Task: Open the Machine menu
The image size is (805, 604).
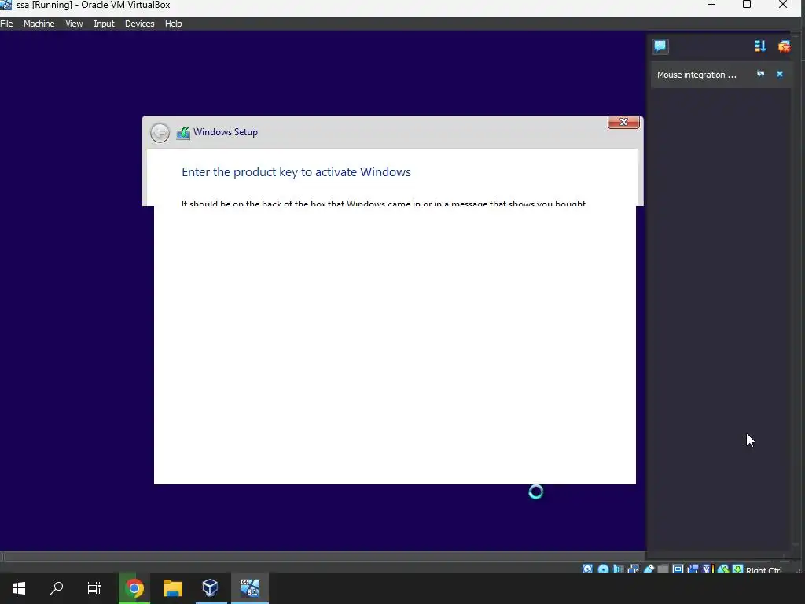Action: (x=39, y=24)
